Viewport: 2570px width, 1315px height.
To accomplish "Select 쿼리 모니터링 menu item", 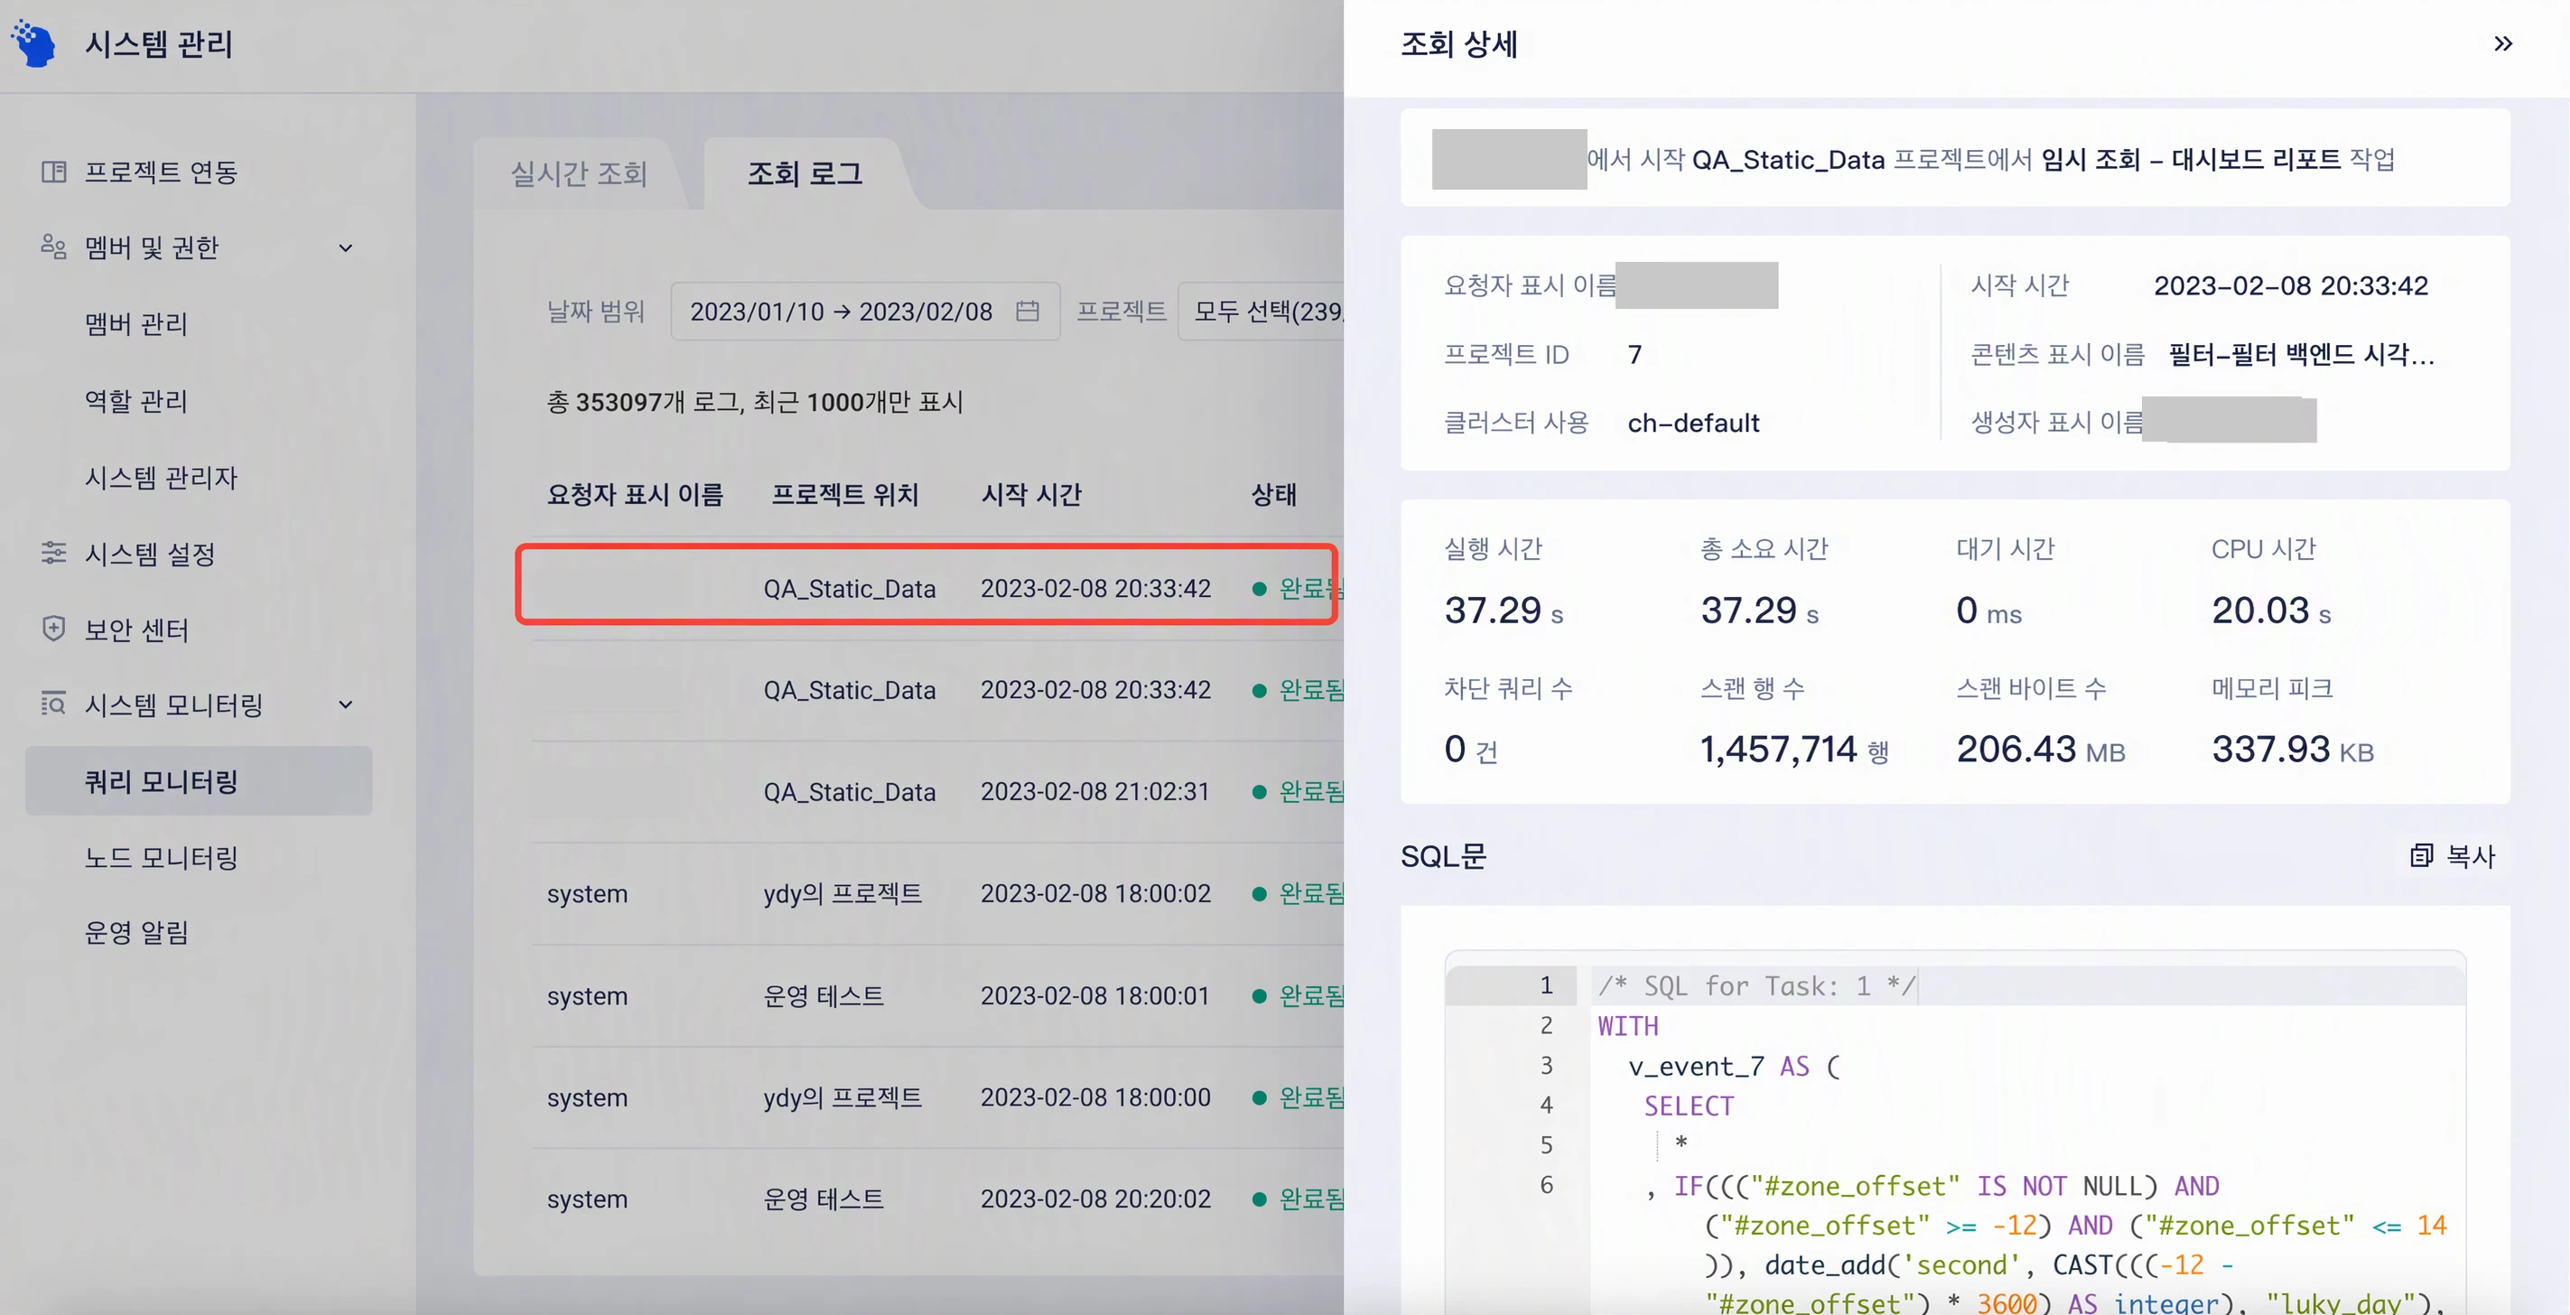I will [x=199, y=781].
